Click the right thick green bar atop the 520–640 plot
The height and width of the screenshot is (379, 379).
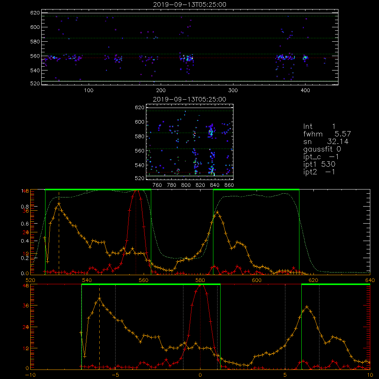(x=256, y=189)
